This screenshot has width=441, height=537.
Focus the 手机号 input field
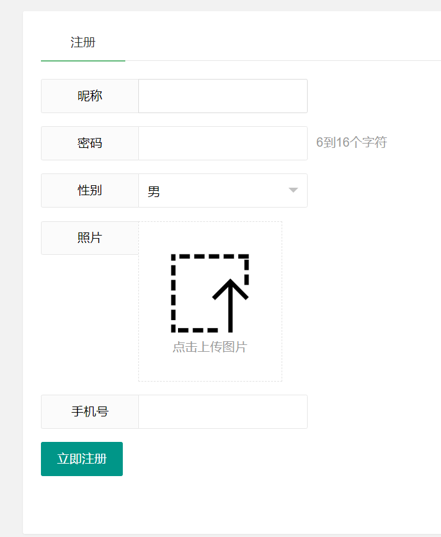tap(223, 412)
